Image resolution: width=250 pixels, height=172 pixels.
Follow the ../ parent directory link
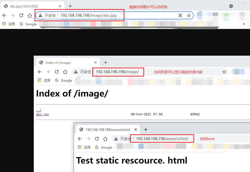click(39, 110)
